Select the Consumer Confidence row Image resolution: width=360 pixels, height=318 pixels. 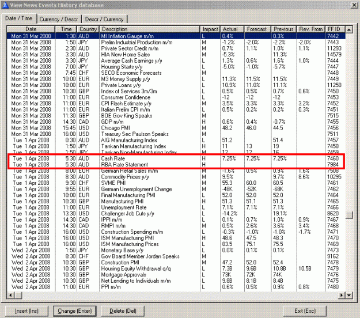pos(176,97)
